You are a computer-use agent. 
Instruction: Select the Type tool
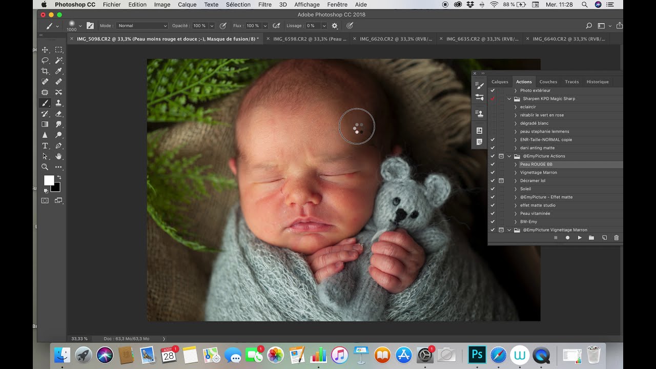click(x=45, y=146)
